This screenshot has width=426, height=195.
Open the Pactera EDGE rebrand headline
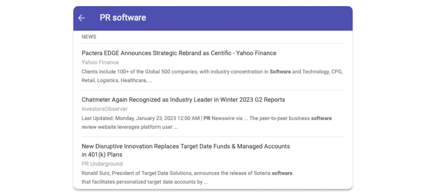pyautogui.click(x=178, y=53)
